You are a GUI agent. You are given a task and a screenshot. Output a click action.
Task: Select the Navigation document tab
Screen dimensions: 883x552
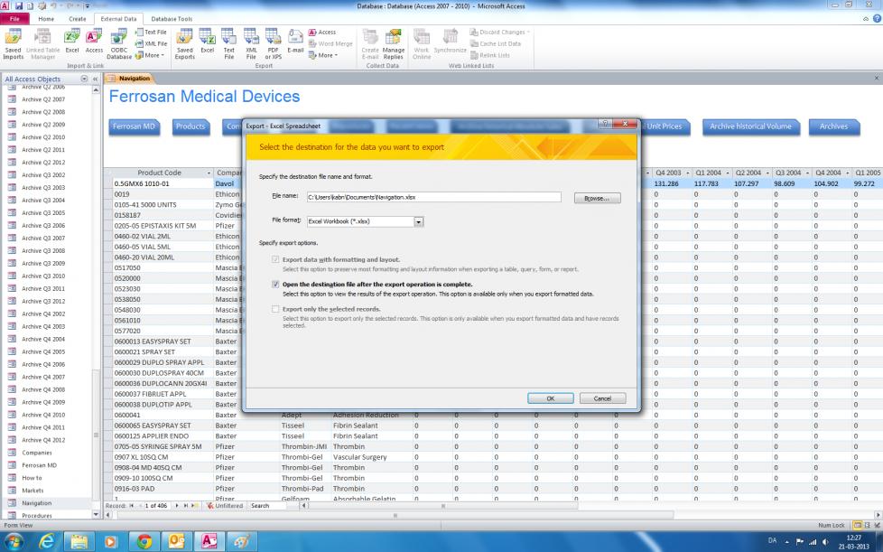pos(129,79)
